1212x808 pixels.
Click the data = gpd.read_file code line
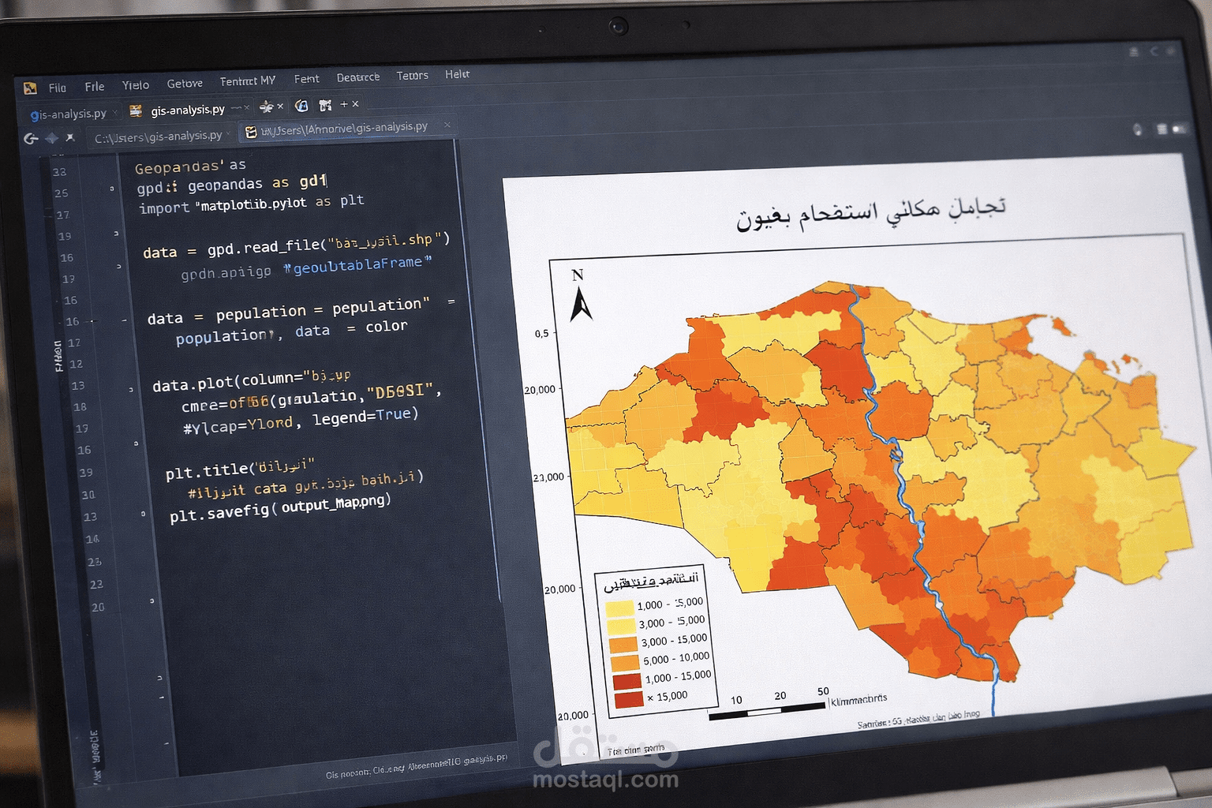[296, 245]
